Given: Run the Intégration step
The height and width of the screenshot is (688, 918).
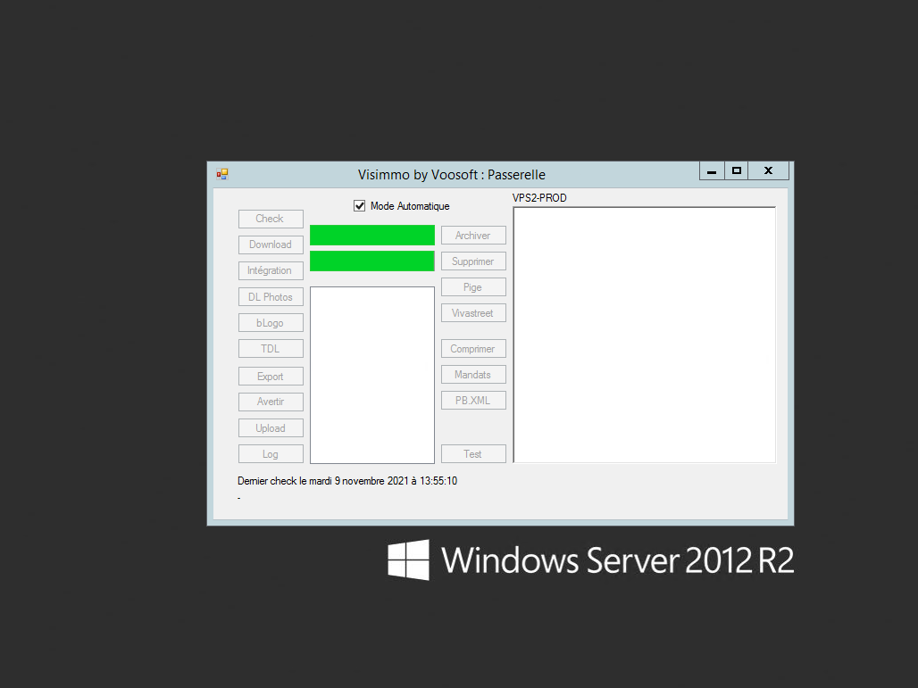Looking at the screenshot, I should click(271, 270).
